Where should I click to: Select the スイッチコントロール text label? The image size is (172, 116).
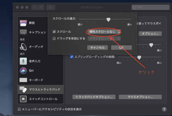tap(43, 99)
